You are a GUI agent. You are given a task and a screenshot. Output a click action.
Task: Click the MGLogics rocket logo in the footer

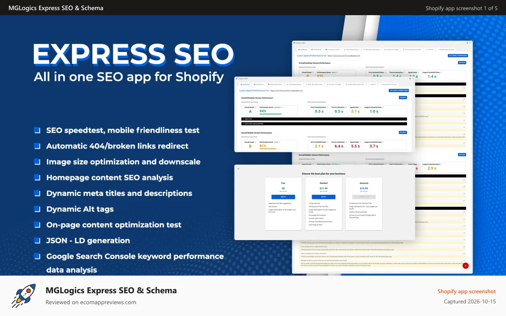pyautogui.click(x=24, y=295)
